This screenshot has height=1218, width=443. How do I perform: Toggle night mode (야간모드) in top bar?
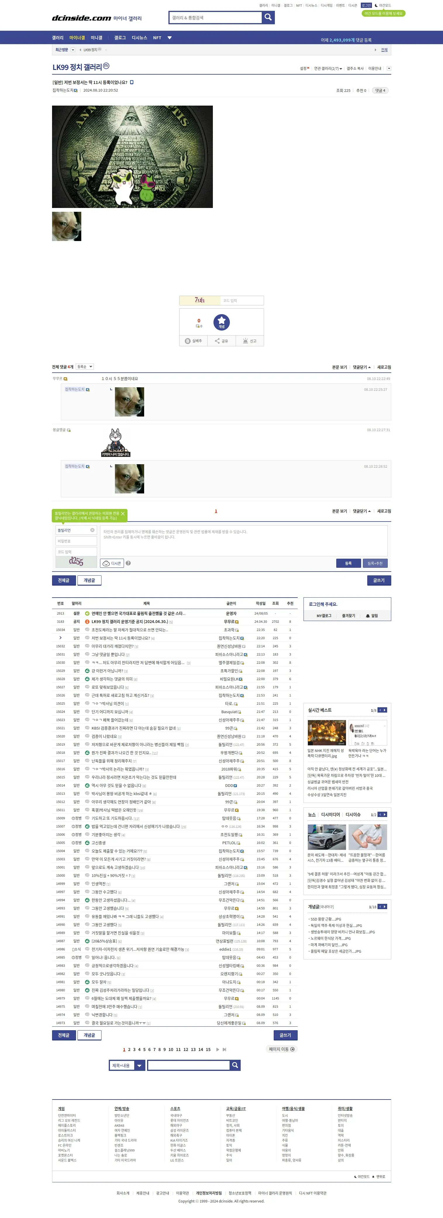pyautogui.click(x=383, y=6)
